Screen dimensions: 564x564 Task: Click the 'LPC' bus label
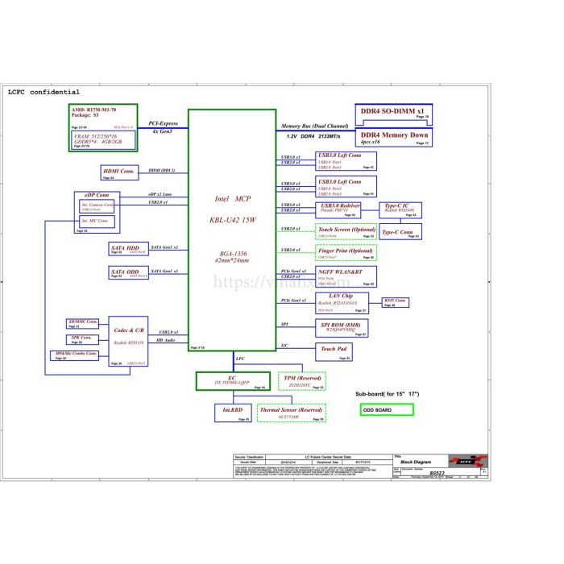[x=240, y=359]
